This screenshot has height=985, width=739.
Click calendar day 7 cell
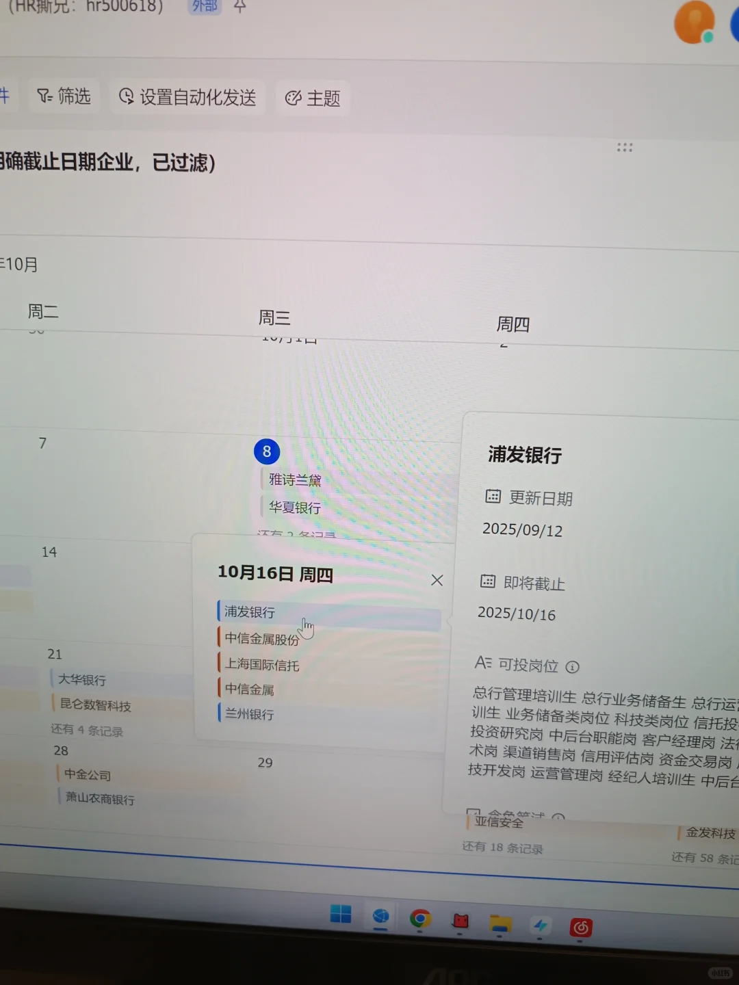tap(42, 443)
